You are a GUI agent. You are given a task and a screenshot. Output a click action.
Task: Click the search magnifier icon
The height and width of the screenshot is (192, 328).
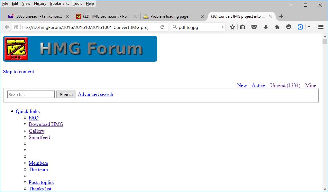point(175,27)
